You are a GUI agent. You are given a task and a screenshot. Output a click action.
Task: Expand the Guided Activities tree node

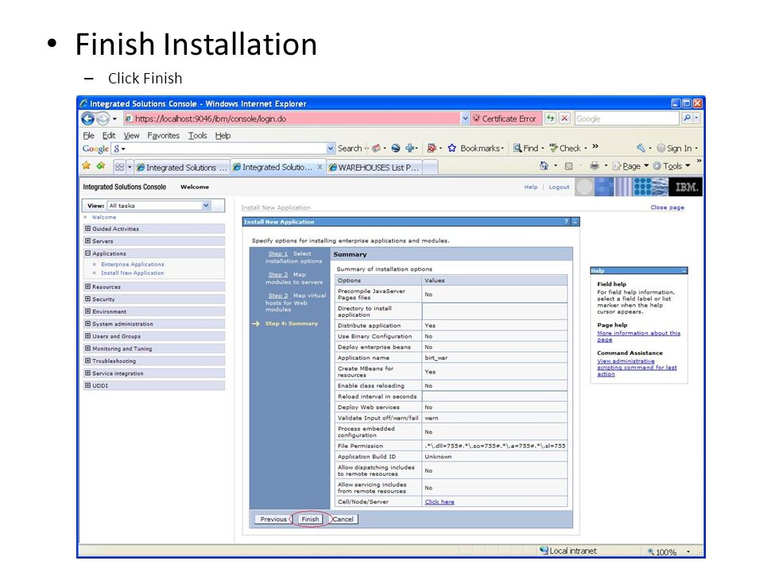[87, 228]
